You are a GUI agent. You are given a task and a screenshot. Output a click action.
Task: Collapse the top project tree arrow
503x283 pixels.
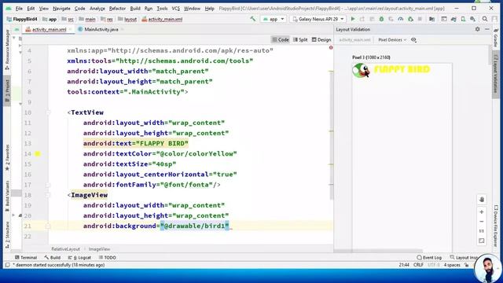click(14, 39)
